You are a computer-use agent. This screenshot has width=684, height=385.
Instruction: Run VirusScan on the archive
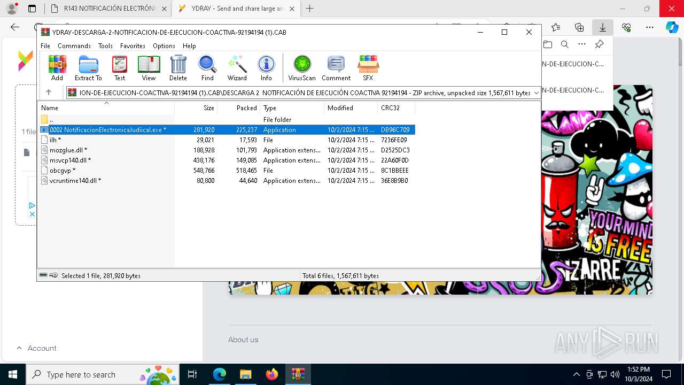pyautogui.click(x=302, y=68)
